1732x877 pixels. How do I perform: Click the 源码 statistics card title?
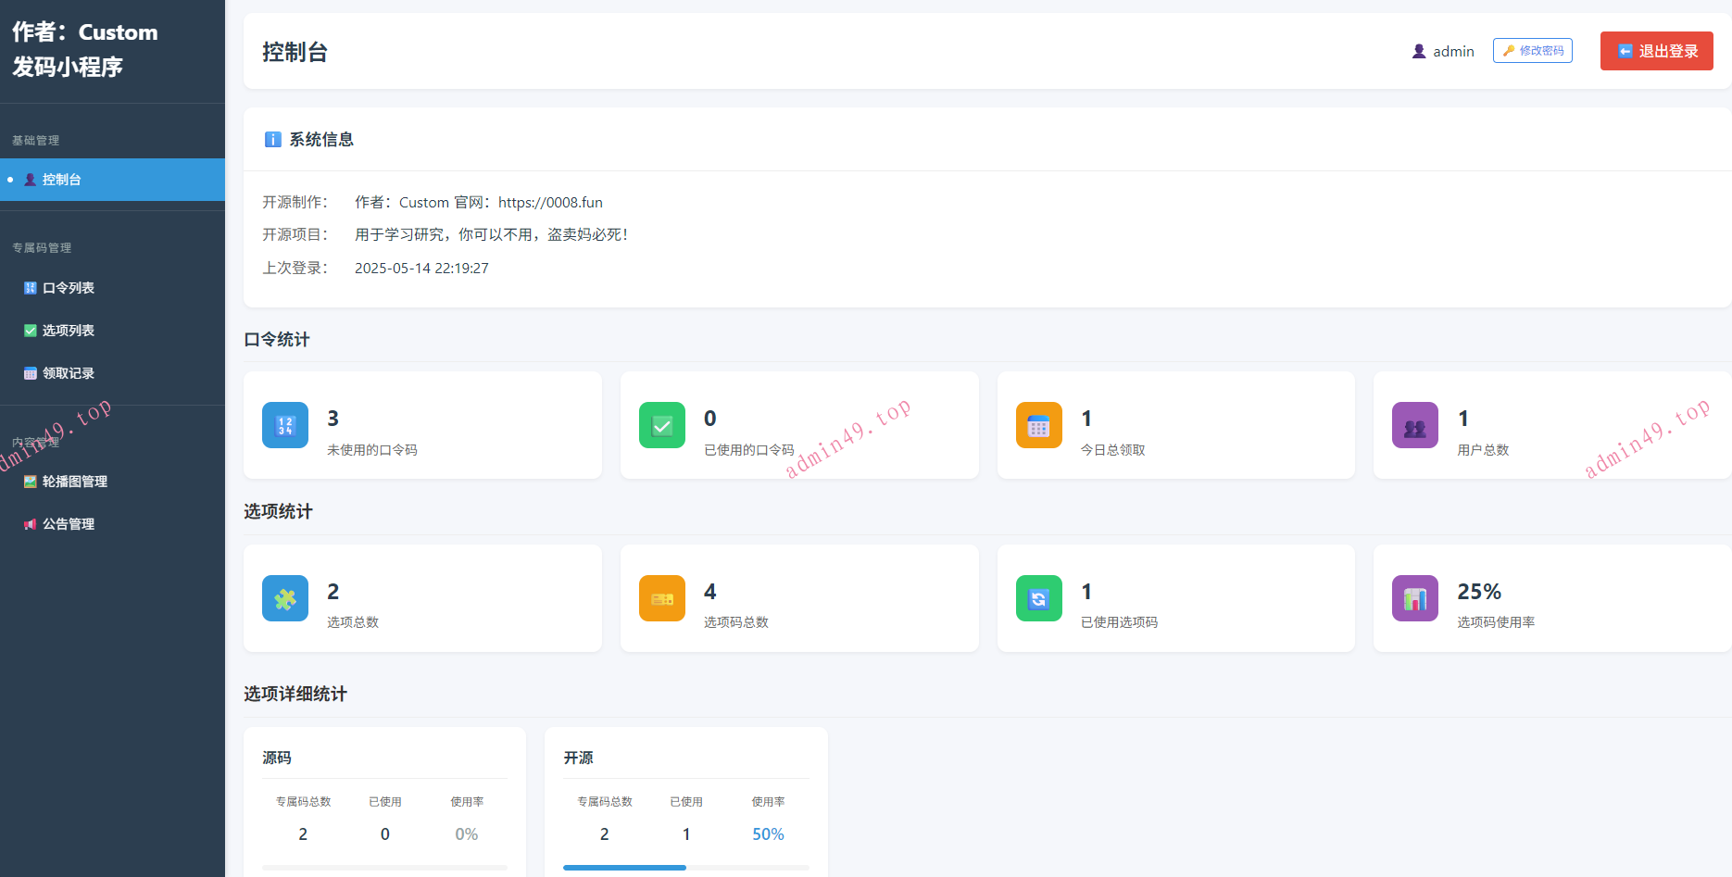pyautogui.click(x=277, y=758)
